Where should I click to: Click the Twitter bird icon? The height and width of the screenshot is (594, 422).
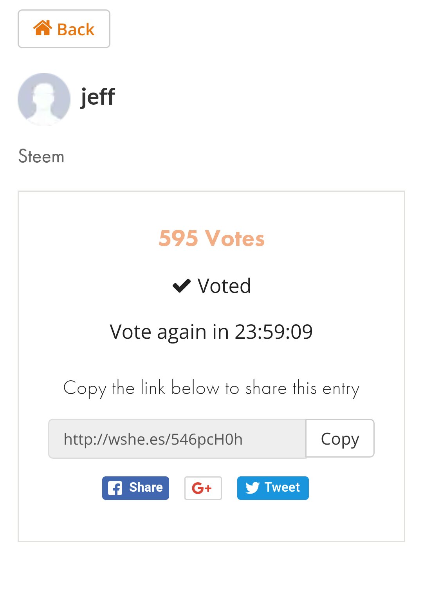coord(252,488)
